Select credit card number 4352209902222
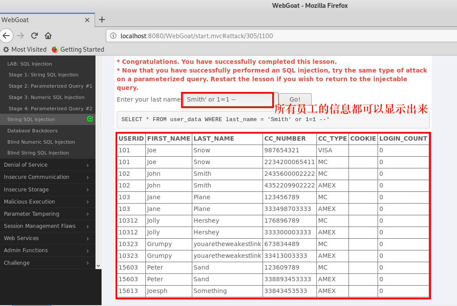Viewport: 457px width, 306px height. click(289, 186)
